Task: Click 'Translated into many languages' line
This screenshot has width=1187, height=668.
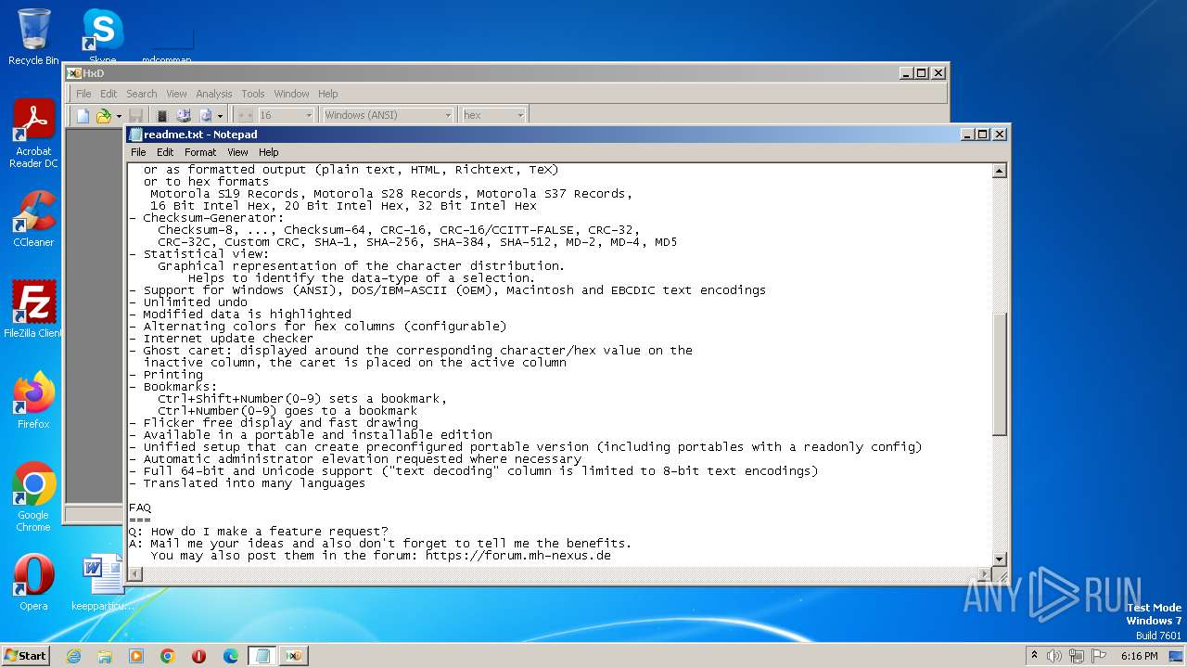Action: point(254,483)
